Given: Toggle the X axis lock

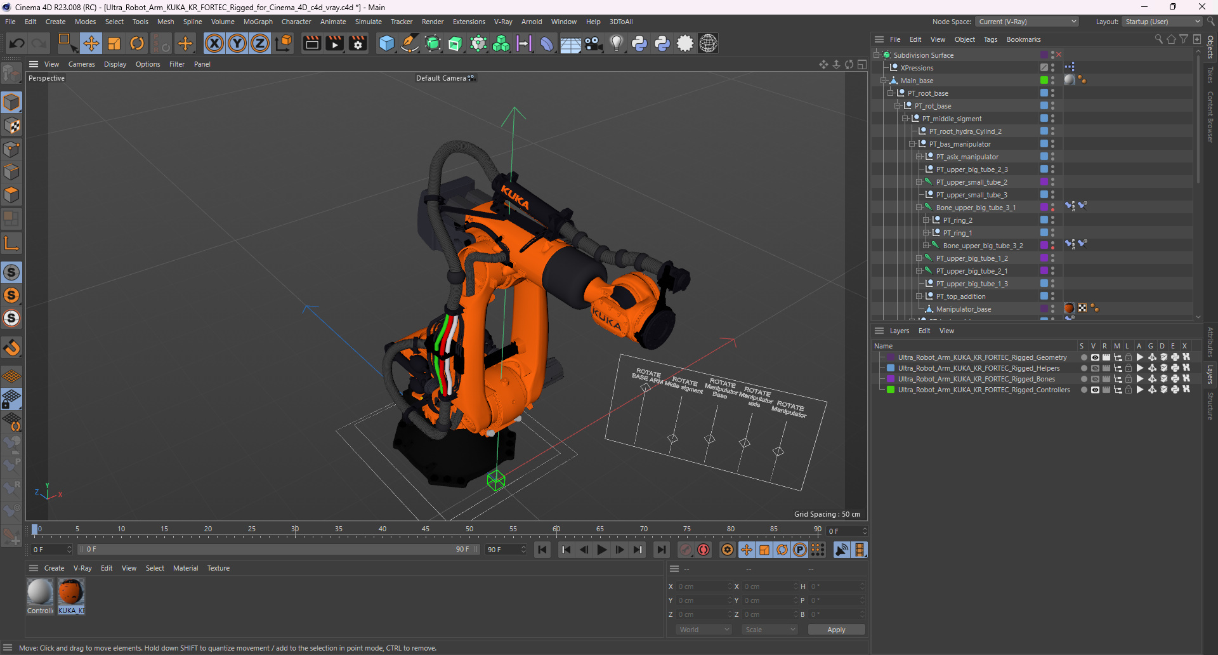Looking at the screenshot, I should [214, 43].
